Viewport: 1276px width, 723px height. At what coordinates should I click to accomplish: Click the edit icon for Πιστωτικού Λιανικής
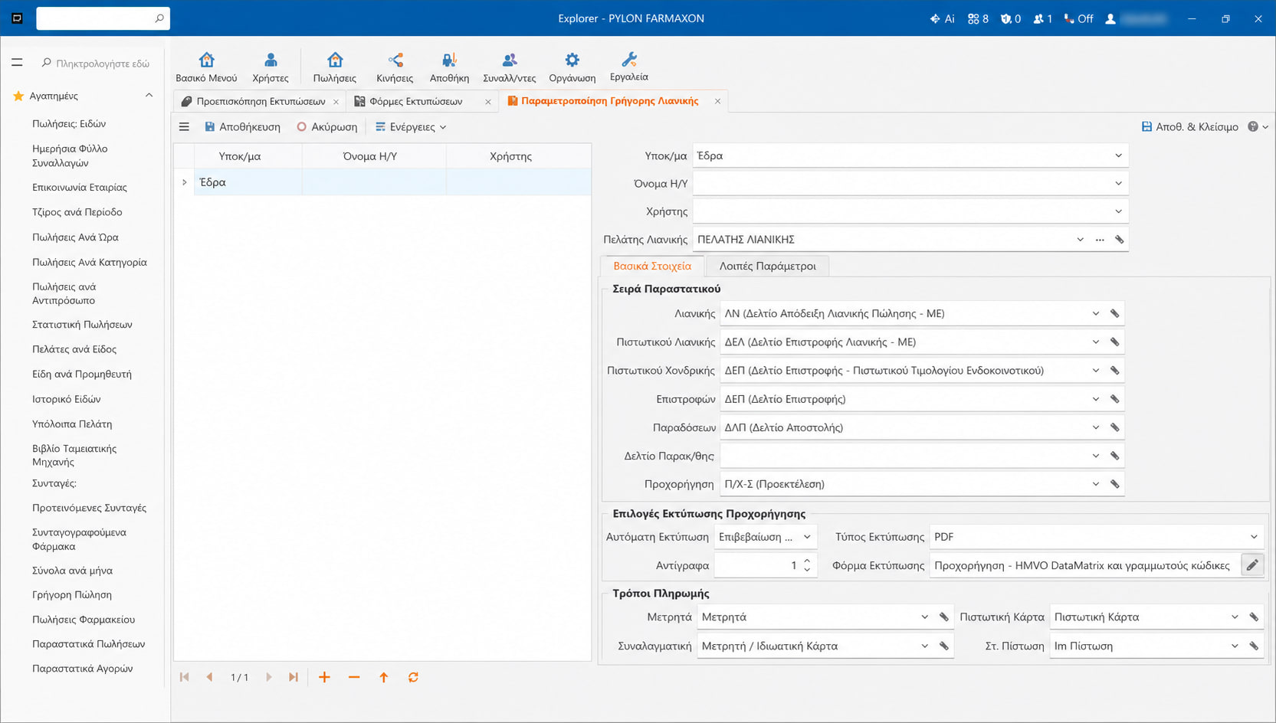click(1115, 342)
